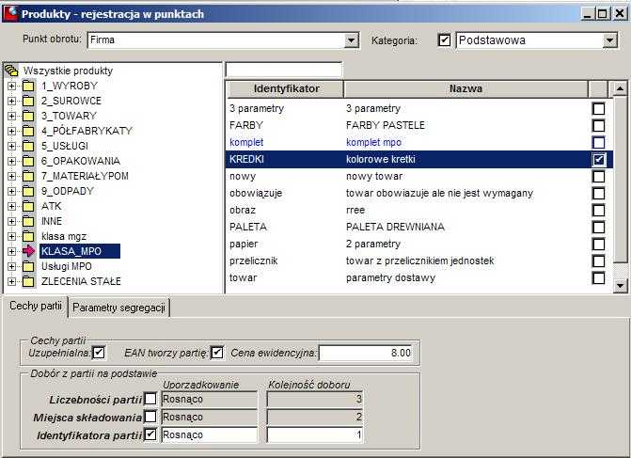Disable Identyfikatora partii checkbox
This screenshot has height=458, width=631.
(150, 434)
